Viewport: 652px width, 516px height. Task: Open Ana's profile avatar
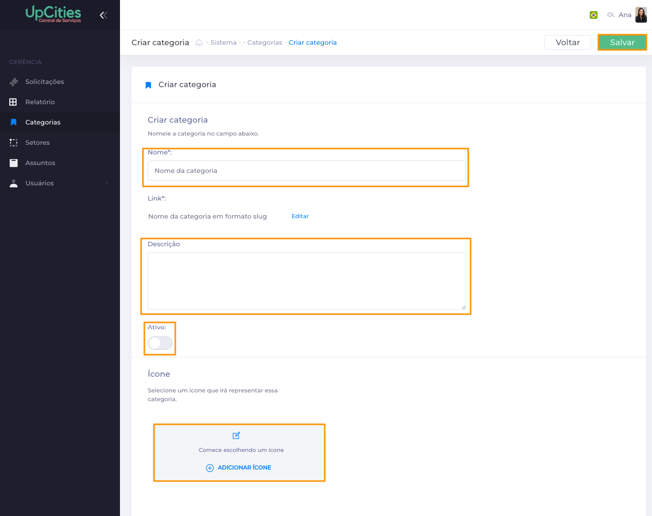tap(641, 15)
